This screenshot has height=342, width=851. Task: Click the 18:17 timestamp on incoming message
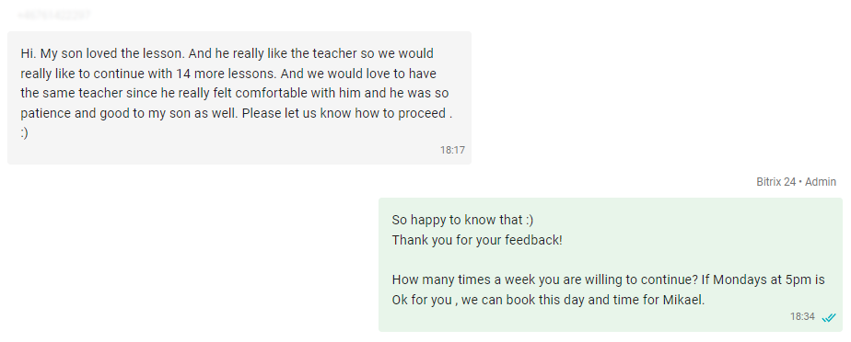[x=452, y=150]
